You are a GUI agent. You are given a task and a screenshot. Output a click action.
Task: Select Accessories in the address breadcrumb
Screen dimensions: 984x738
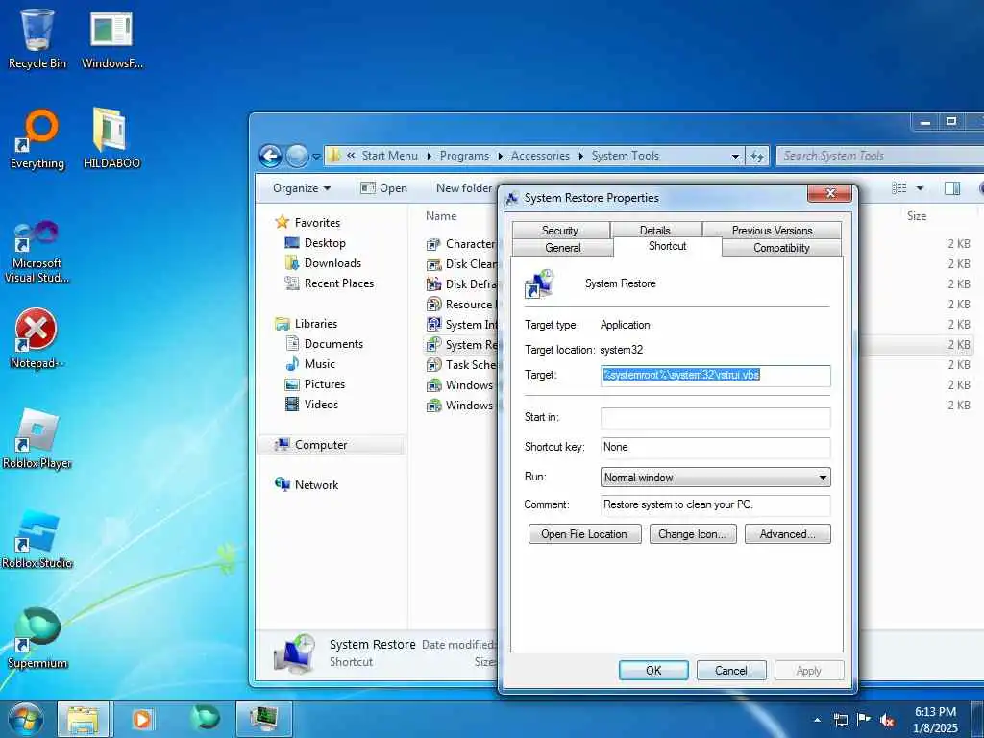pos(540,156)
